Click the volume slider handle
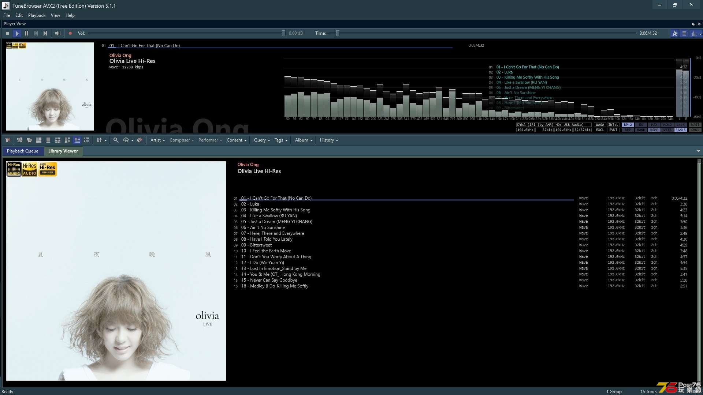The height and width of the screenshot is (395, 703). (283, 33)
